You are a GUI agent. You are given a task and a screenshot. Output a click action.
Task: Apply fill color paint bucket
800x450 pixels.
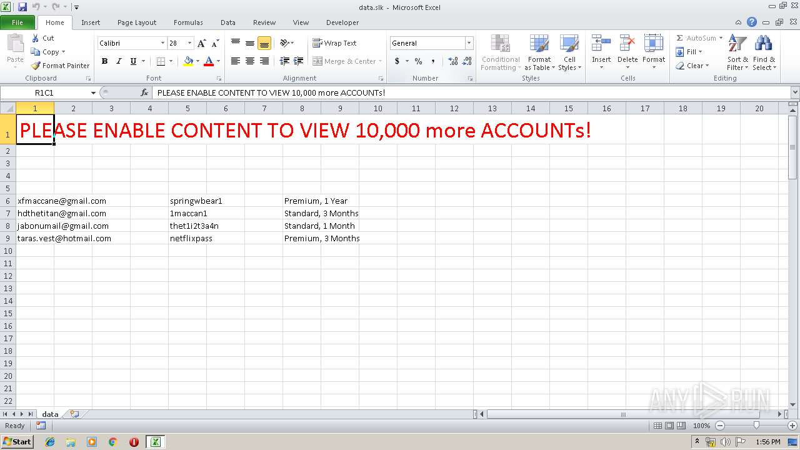click(x=187, y=61)
